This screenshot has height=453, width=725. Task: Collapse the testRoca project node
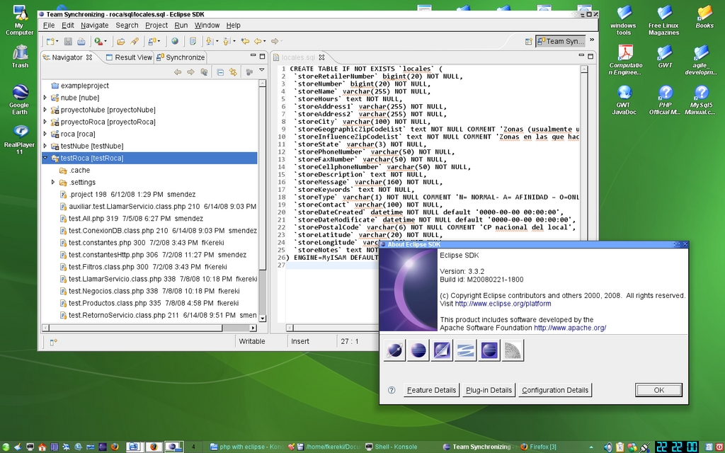(x=45, y=158)
